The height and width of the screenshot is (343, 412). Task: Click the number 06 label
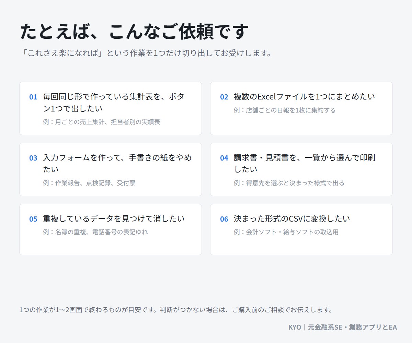point(224,219)
